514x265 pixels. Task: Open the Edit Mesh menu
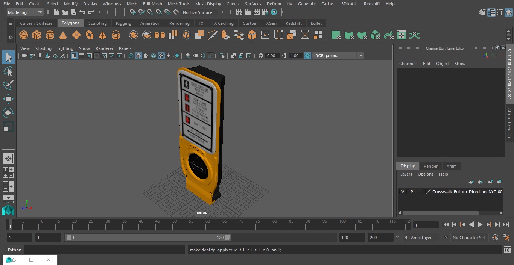(x=152, y=4)
